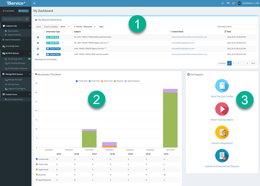
Task: Toggle Agent Response series in chart legend
Action: pos(132,81)
